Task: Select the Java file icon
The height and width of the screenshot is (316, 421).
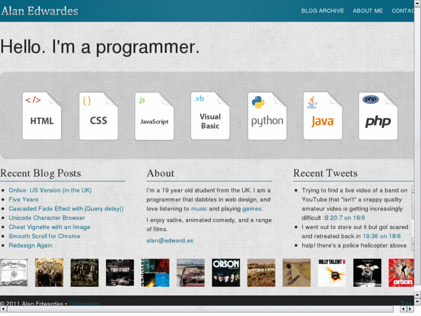Action: 323,116
